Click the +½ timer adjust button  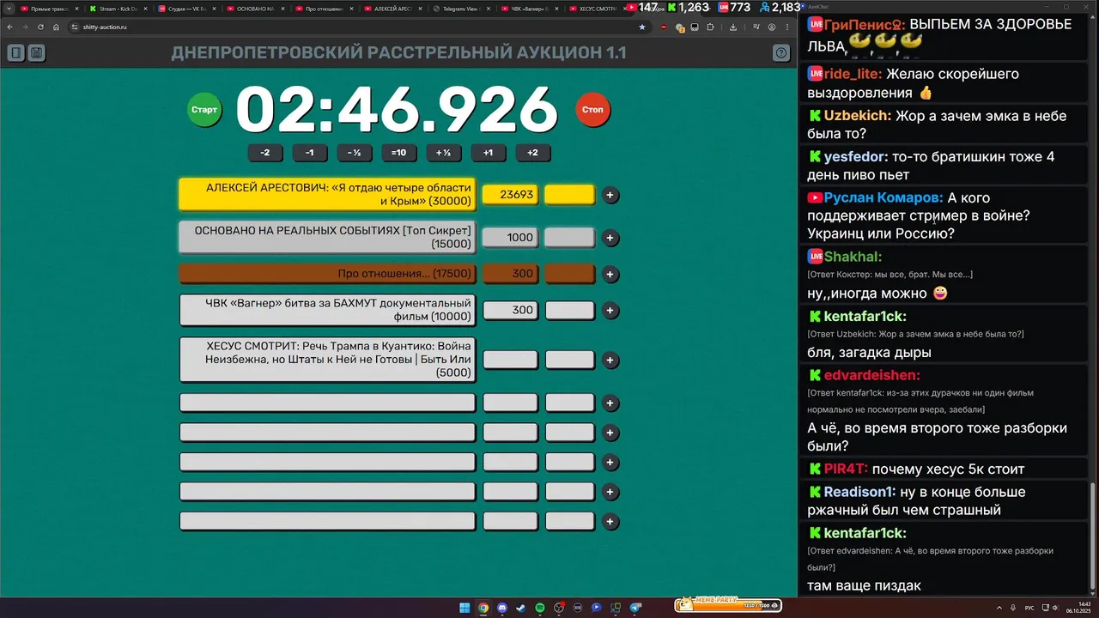click(444, 153)
